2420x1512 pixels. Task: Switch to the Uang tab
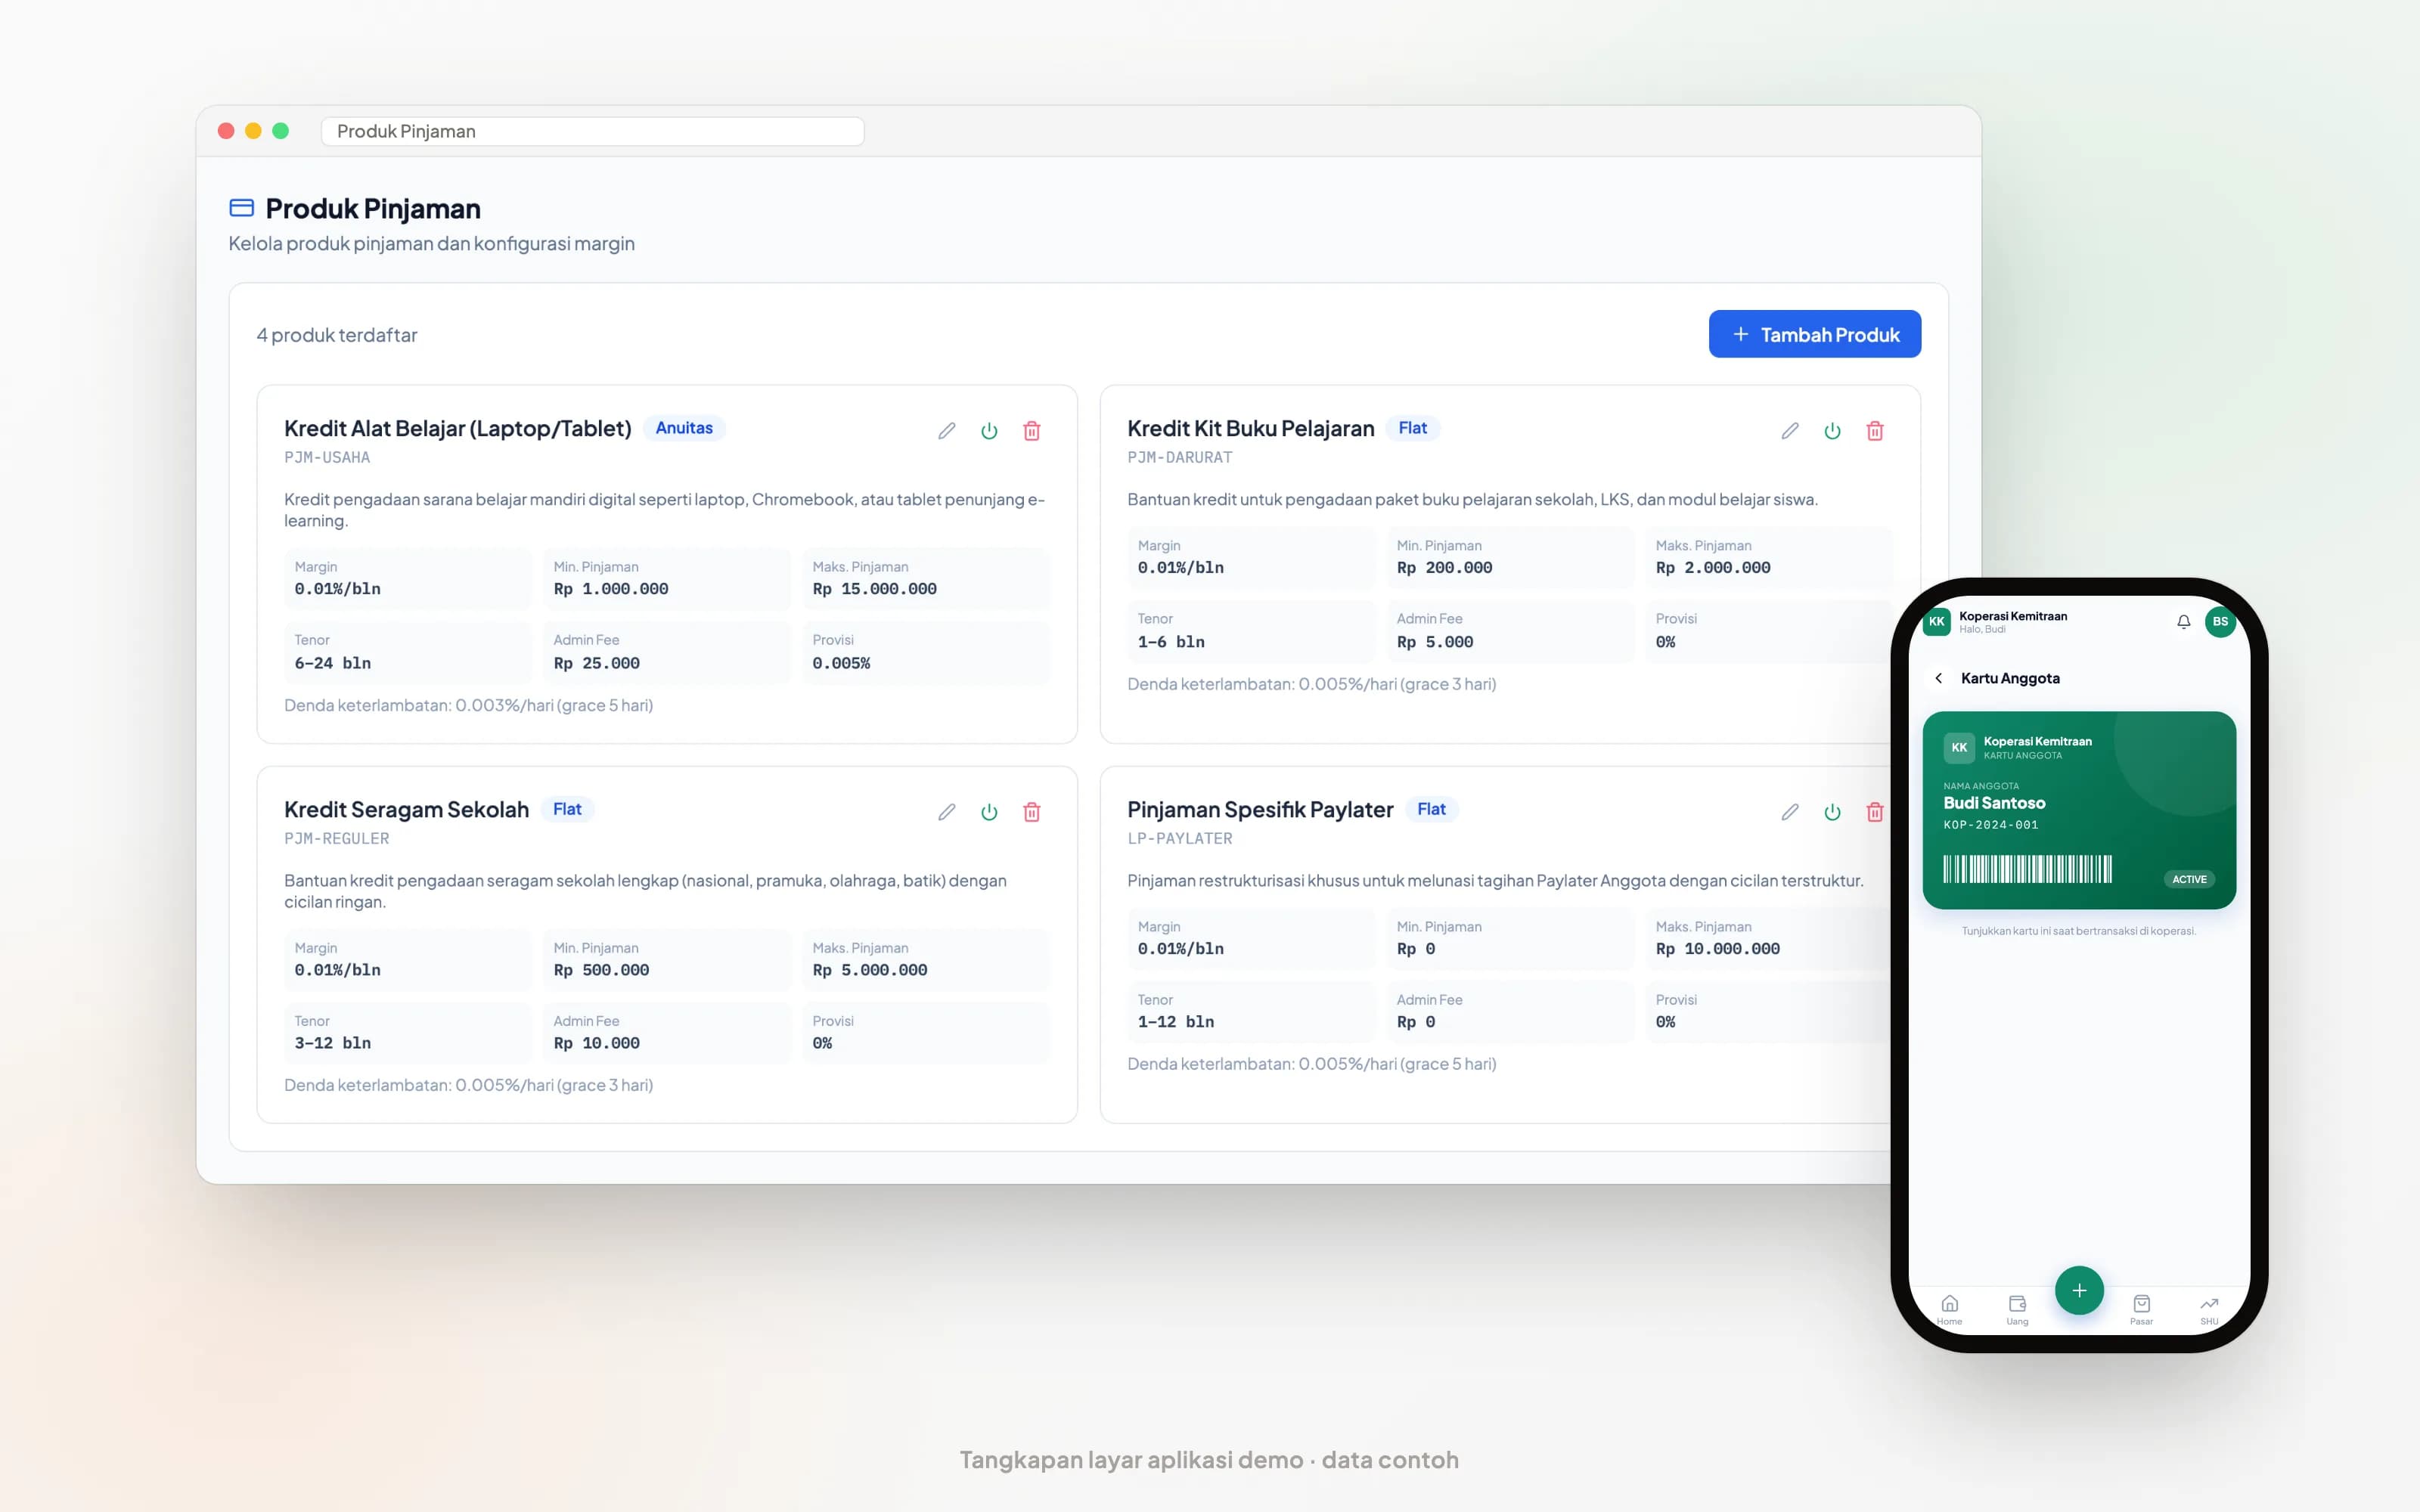click(2017, 1309)
